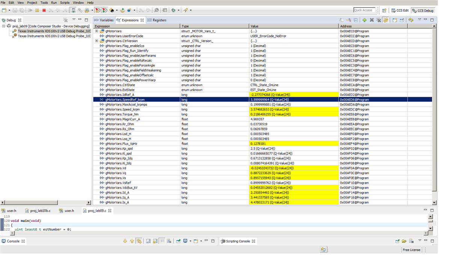The width and height of the screenshot is (462, 259).
Task: Open the New file dropdown arrow
Action: coord(9,10)
